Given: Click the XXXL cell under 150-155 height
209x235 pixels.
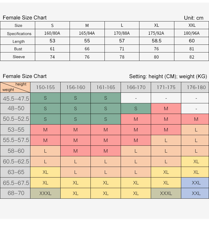Looking at the screenshot, I should click(x=45, y=193).
